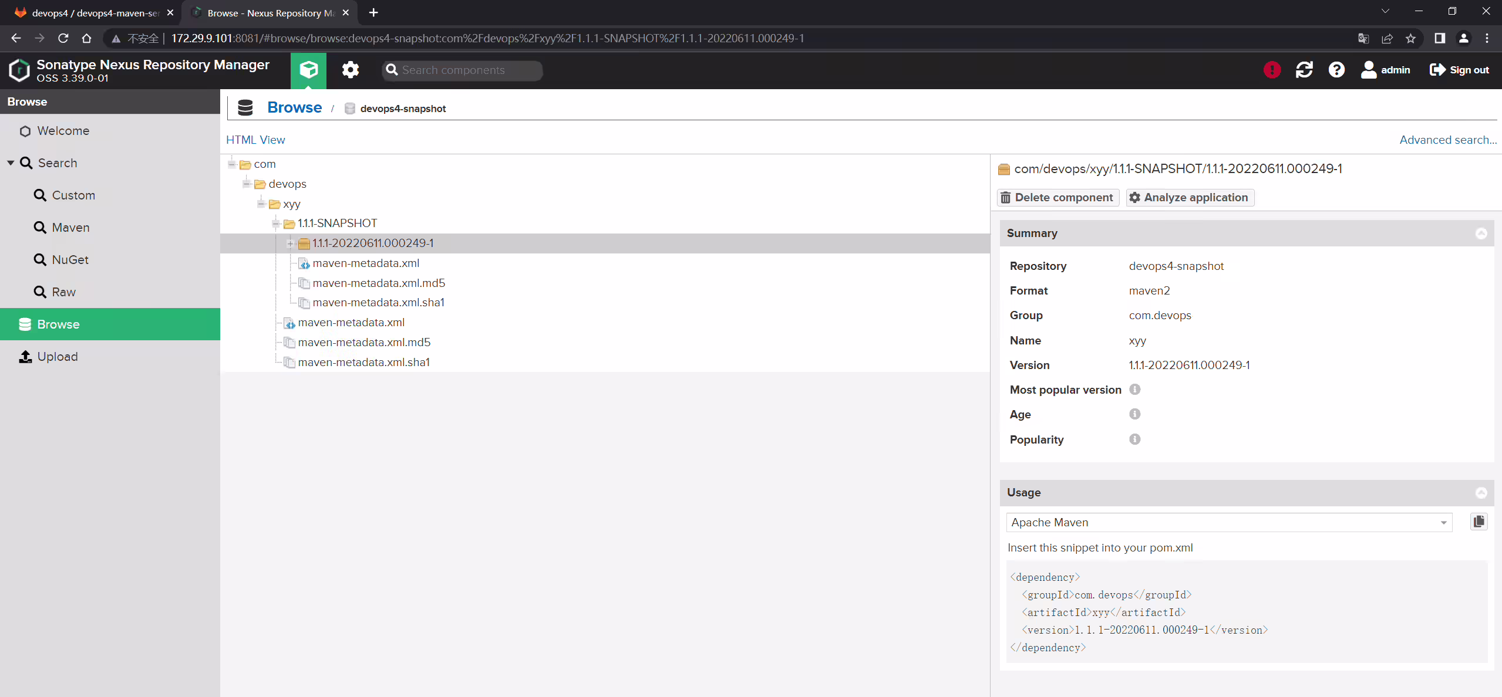Open the Chrome profile icon

[1463, 38]
